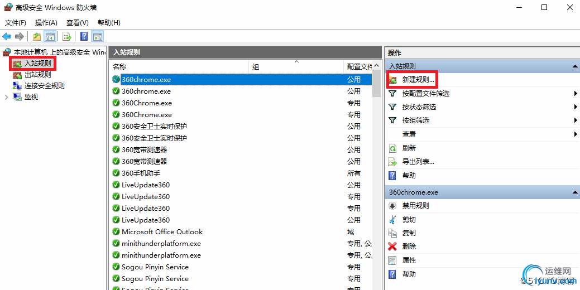This screenshot has width=580, height=290.
Task: Click the Up One Level folder icon
Action: pyautogui.click(x=37, y=36)
